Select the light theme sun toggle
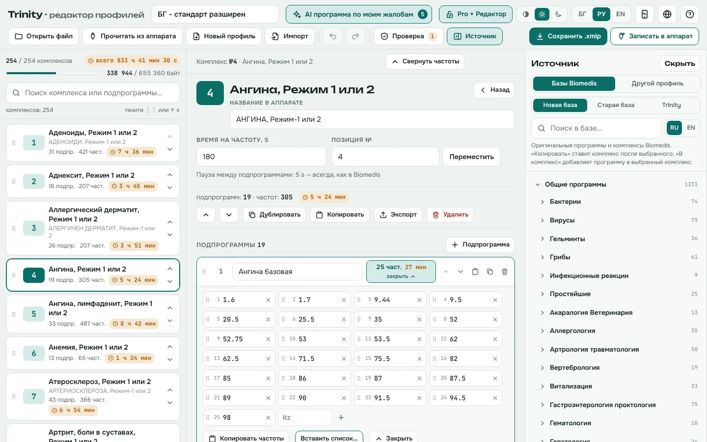The width and height of the screenshot is (707, 442). [x=542, y=14]
